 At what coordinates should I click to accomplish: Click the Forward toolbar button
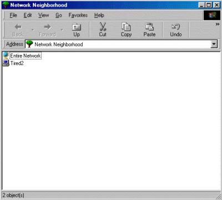(x=47, y=29)
